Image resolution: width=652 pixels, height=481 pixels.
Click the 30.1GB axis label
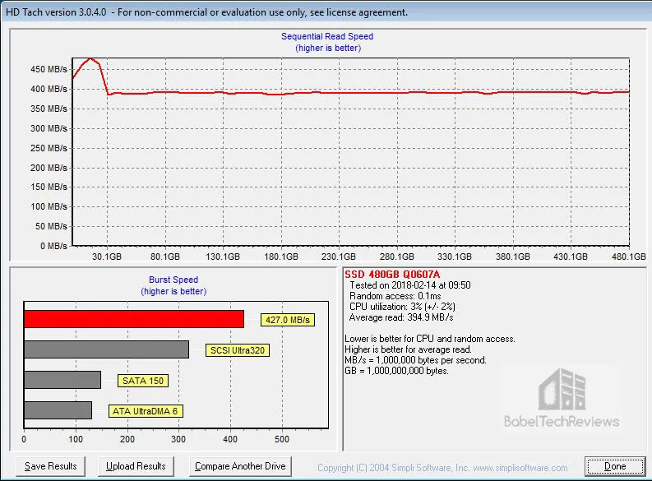click(107, 257)
